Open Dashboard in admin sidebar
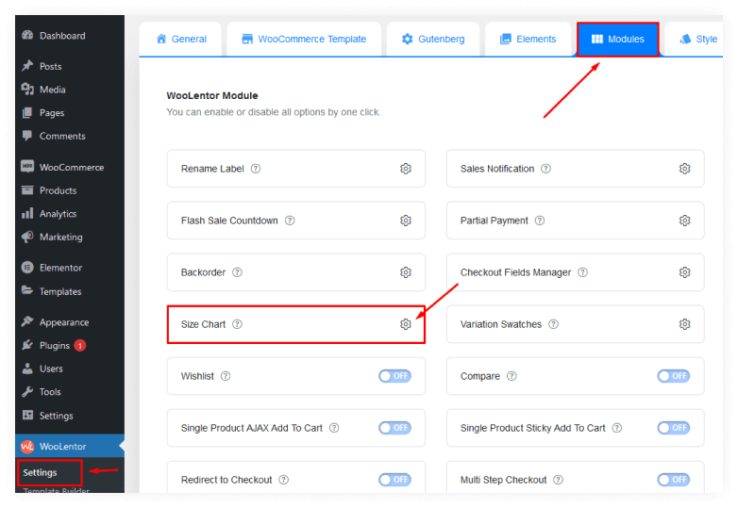The height and width of the screenshot is (508, 738). (70, 36)
